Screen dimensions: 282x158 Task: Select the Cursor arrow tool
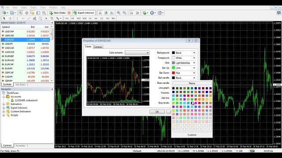click(x=4, y=18)
